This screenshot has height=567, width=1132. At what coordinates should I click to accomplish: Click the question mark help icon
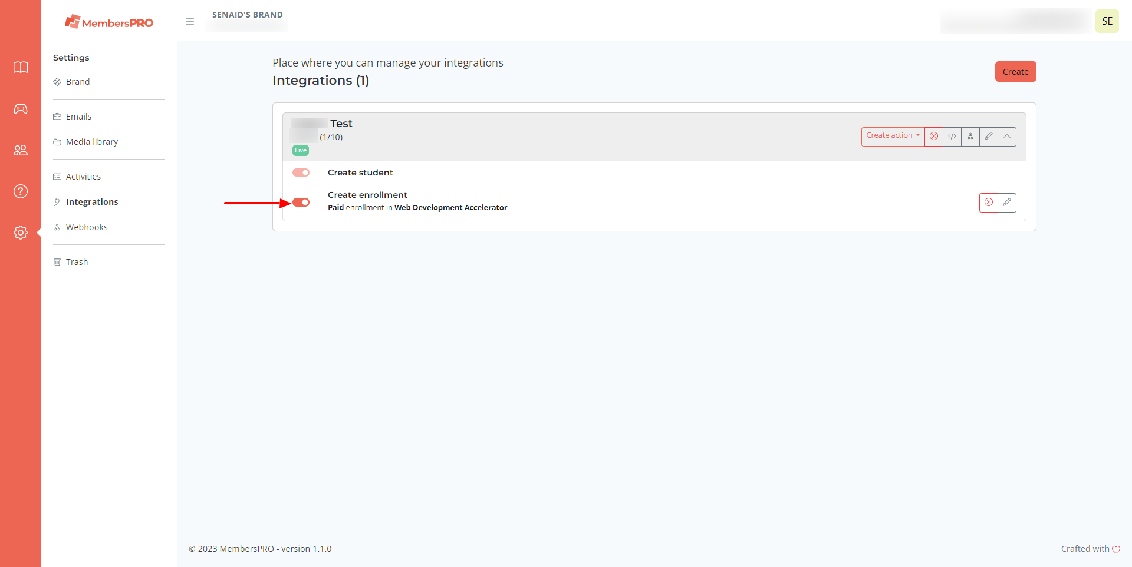(21, 191)
